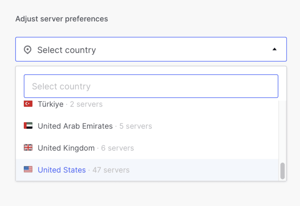
Task: Click the United States flag icon
Action: tap(28, 170)
